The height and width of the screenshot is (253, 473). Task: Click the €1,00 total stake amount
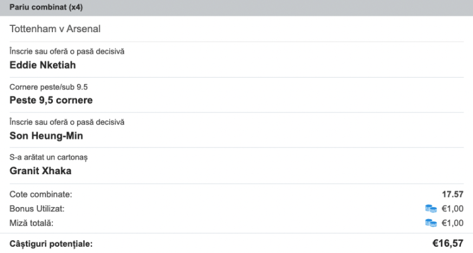pyautogui.click(x=452, y=223)
